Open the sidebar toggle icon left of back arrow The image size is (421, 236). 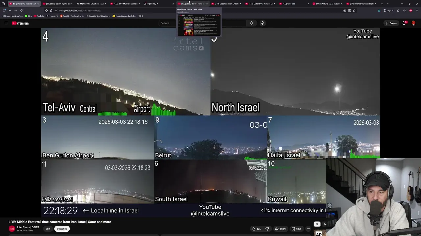tap(4, 10)
